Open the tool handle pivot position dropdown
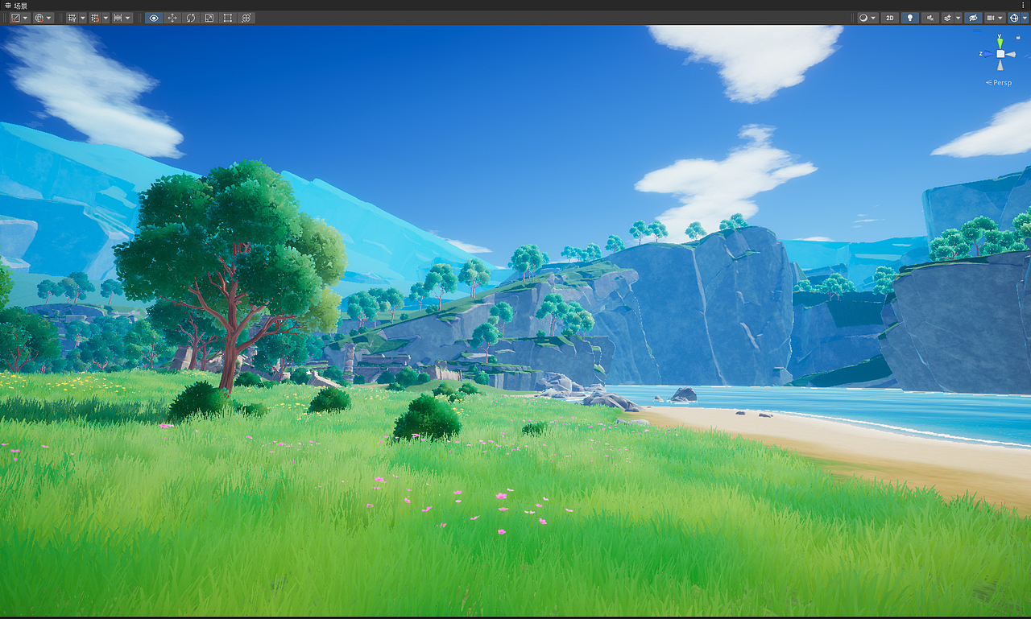This screenshot has width=1031, height=619. [20, 18]
